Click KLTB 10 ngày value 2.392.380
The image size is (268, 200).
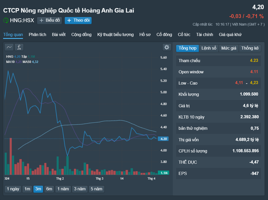tap(249, 117)
